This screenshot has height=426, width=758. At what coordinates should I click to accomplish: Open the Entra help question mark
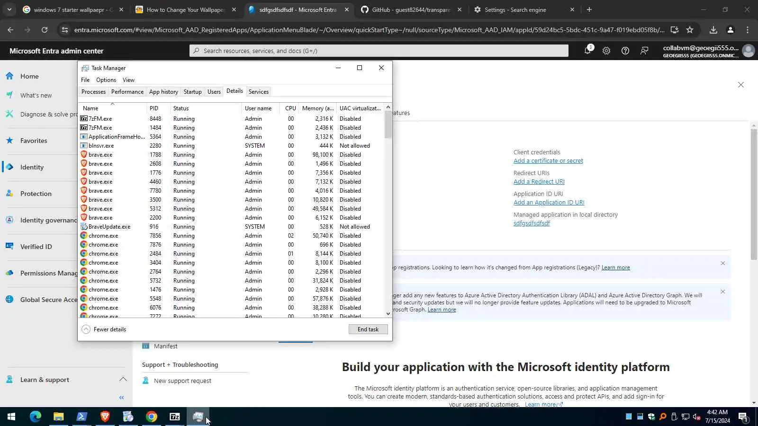point(625,51)
